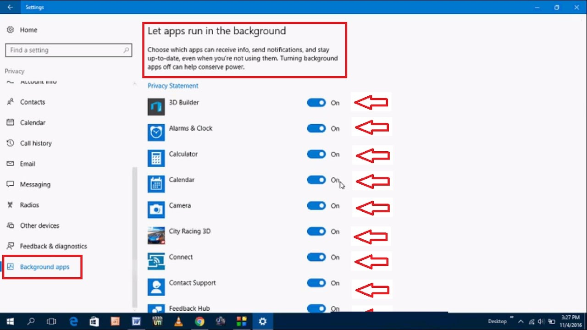Click the volume icon in system tray
This screenshot has width=587, height=330.
pyautogui.click(x=542, y=321)
